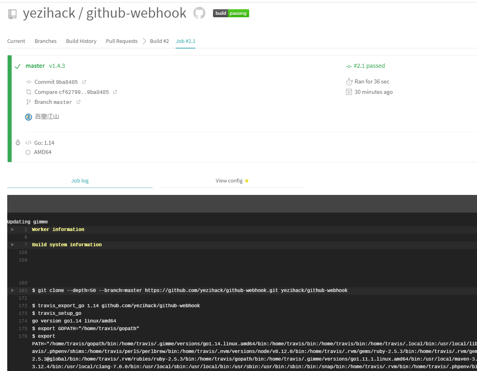The width and height of the screenshot is (477, 371).
Task: Click the CPU chip icon beside AMD64
Action: (x=28, y=152)
